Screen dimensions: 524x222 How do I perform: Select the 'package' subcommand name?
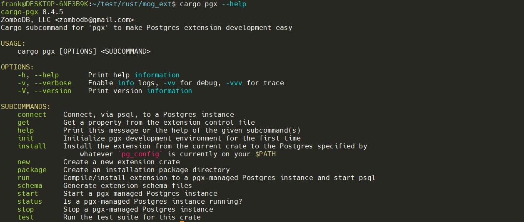tap(32, 170)
